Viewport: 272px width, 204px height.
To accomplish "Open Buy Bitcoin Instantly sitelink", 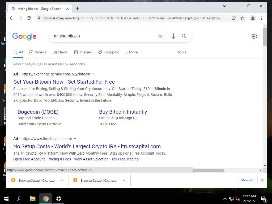I will coord(123,112).
